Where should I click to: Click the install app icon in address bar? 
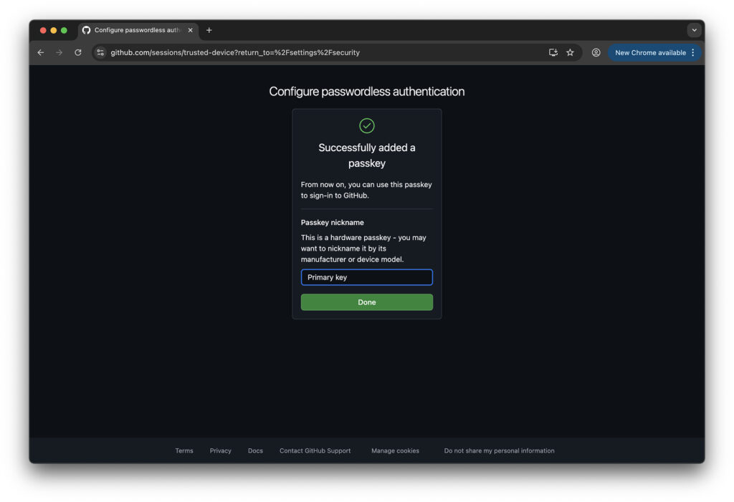(x=553, y=52)
